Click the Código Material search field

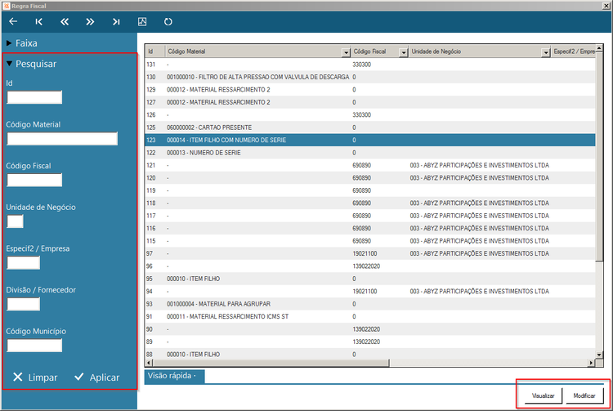62,139
